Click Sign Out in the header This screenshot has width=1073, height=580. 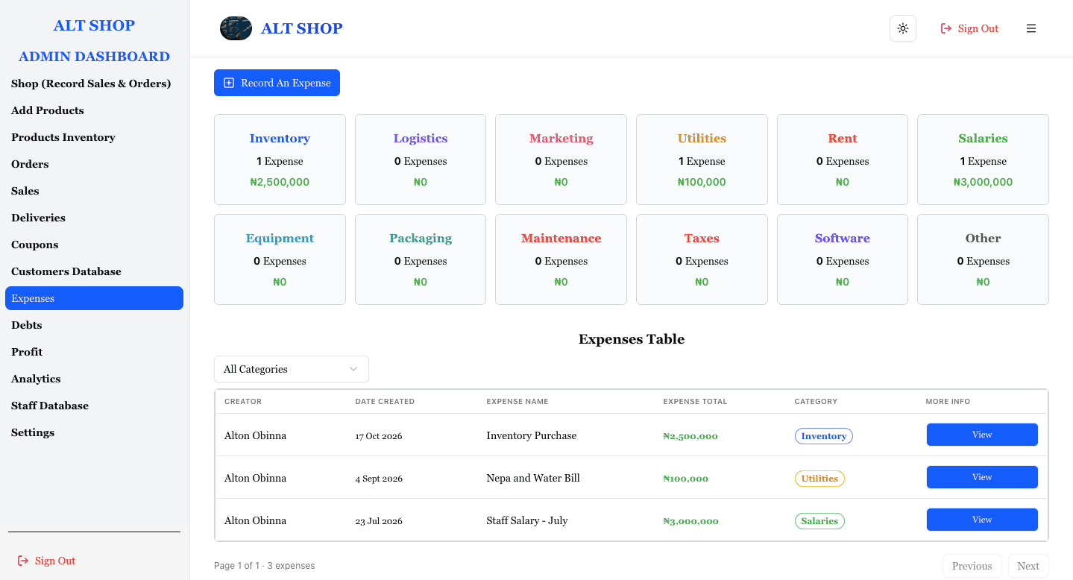(x=969, y=28)
